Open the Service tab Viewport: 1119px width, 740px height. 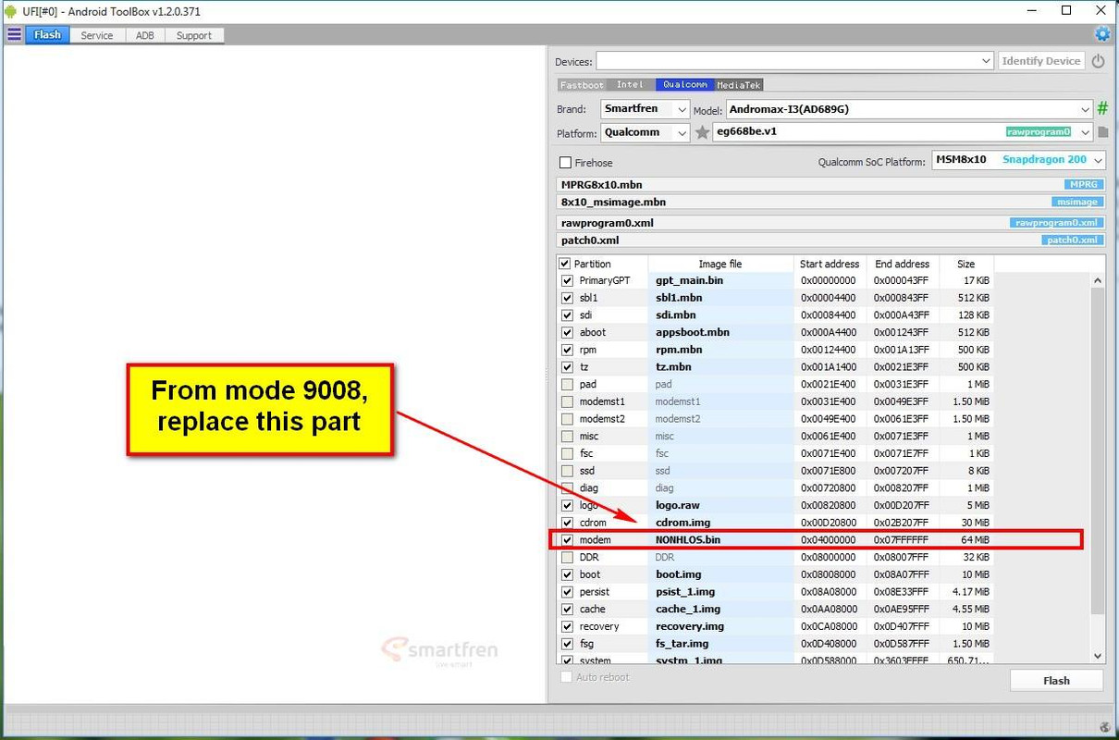point(96,35)
